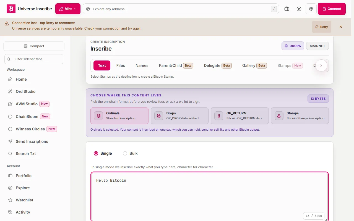Switch to the Parent/Child tab
The image size is (354, 221).
click(x=176, y=65)
